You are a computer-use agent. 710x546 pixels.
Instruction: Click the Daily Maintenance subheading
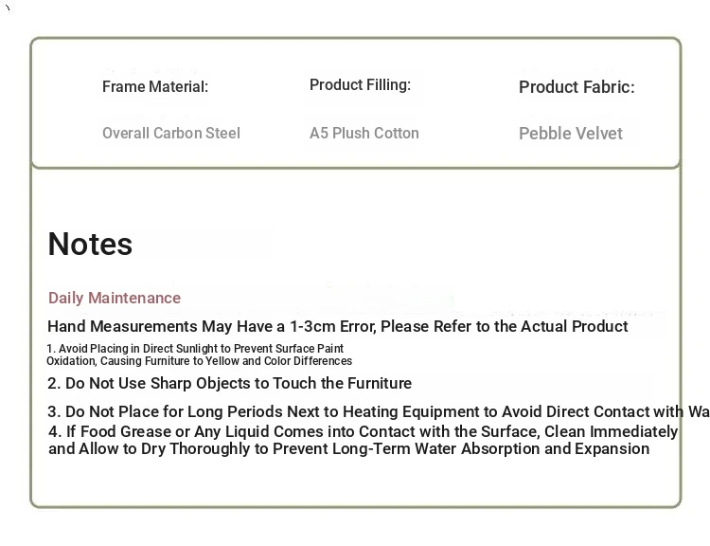(x=115, y=298)
